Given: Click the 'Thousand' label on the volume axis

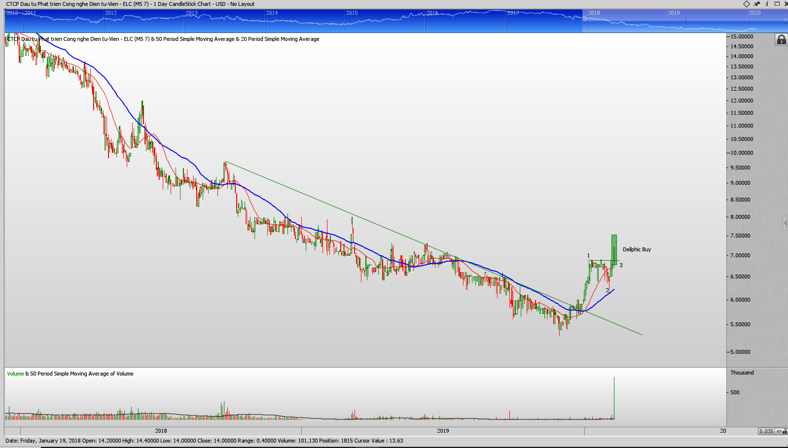Looking at the screenshot, I should tap(742, 373).
